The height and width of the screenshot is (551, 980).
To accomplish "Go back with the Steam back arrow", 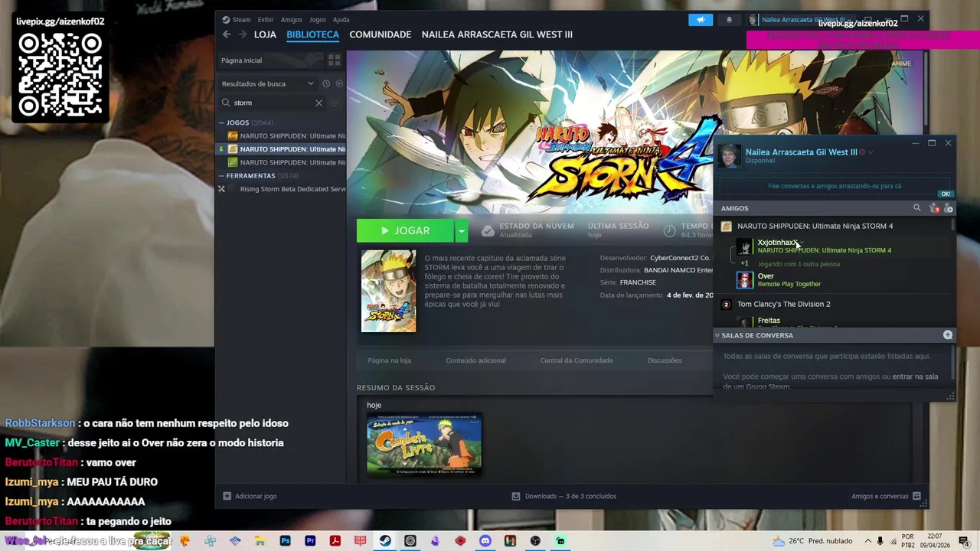I will click(227, 34).
